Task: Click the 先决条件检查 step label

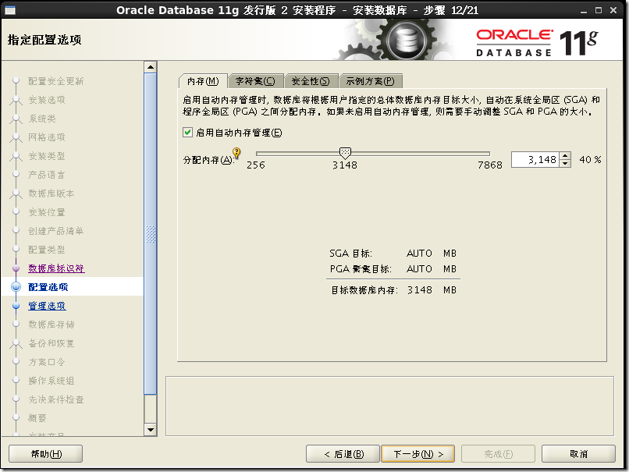Action: point(56,399)
